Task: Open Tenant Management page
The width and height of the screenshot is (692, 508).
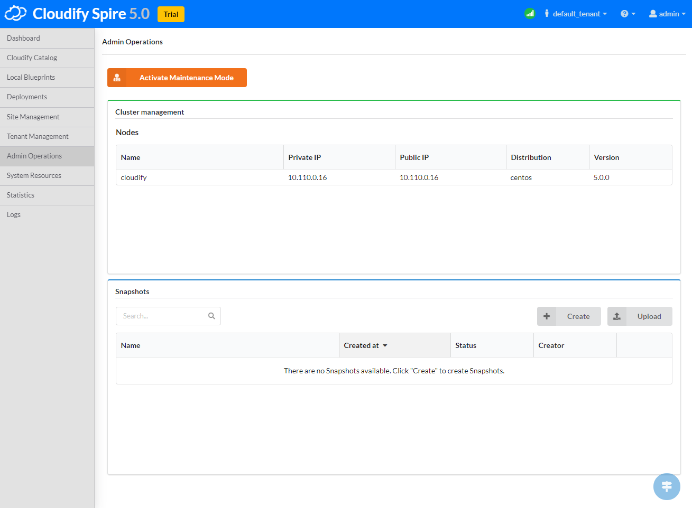Action: (47, 137)
